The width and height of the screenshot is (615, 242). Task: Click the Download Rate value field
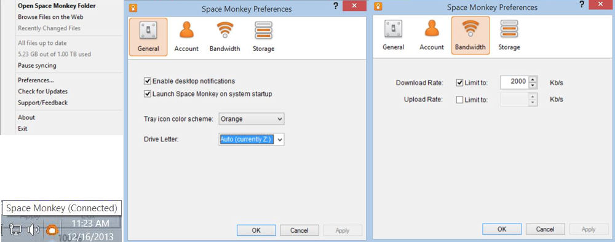(x=515, y=82)
